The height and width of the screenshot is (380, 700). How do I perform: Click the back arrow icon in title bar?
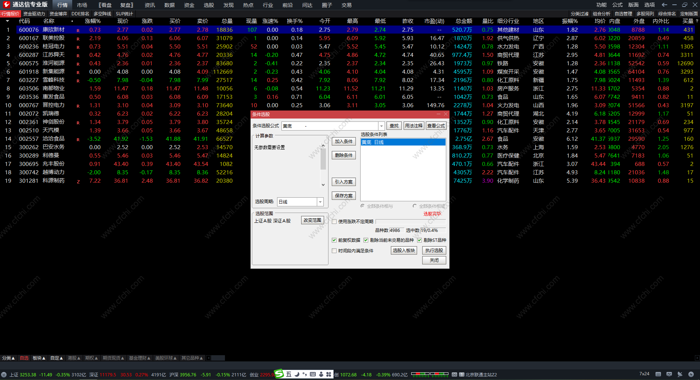point(664,5)
